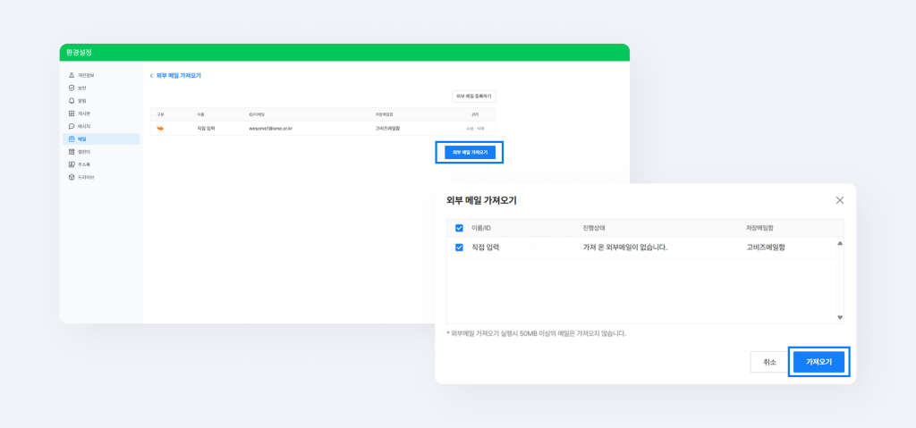
Task: Click 직접 입력 label in dialog list
Action: [486, 248]
